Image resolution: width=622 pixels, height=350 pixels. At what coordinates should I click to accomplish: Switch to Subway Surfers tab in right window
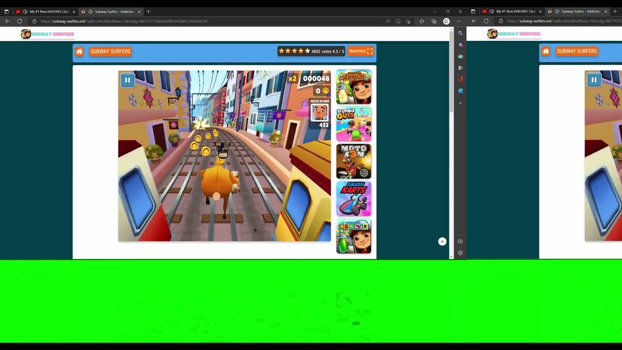577,12
